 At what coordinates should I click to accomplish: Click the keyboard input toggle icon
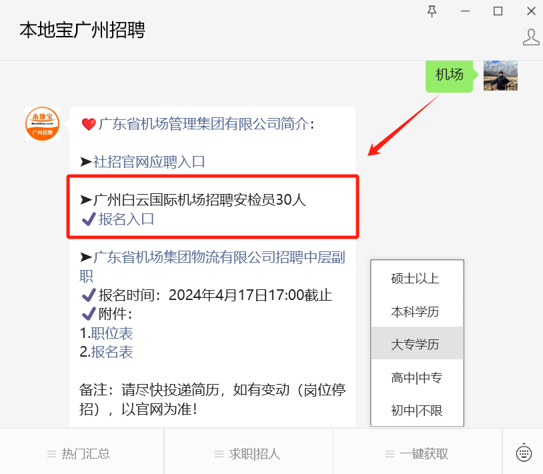point(524,453)
